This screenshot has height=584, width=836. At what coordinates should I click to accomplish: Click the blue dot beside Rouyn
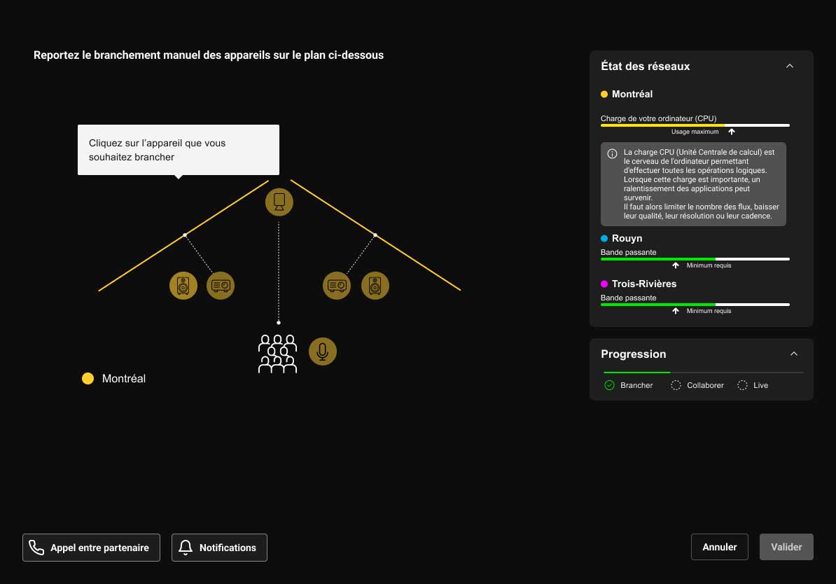point(604,238)
